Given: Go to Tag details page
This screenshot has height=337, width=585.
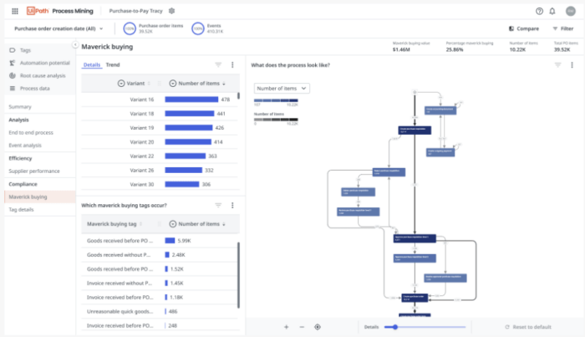Looking at the screenshot, I should point(21,210).
